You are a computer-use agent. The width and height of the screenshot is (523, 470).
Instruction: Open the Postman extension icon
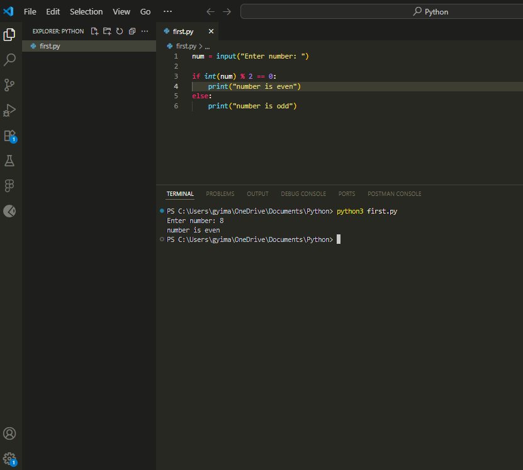(x=9, y=211)
